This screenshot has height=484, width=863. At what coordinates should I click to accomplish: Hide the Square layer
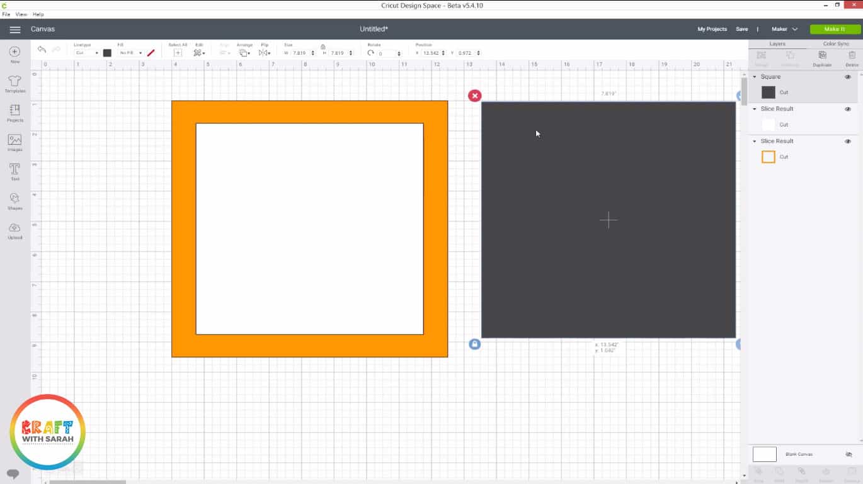pyautogui.click(x=847, y=77)
